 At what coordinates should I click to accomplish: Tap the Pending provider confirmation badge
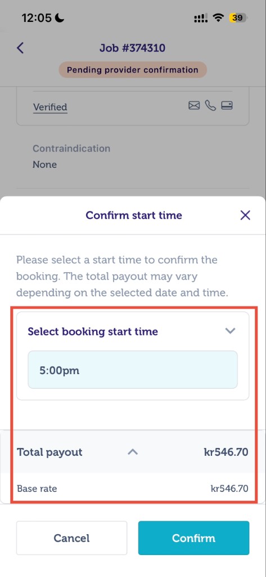click(133, 70)
